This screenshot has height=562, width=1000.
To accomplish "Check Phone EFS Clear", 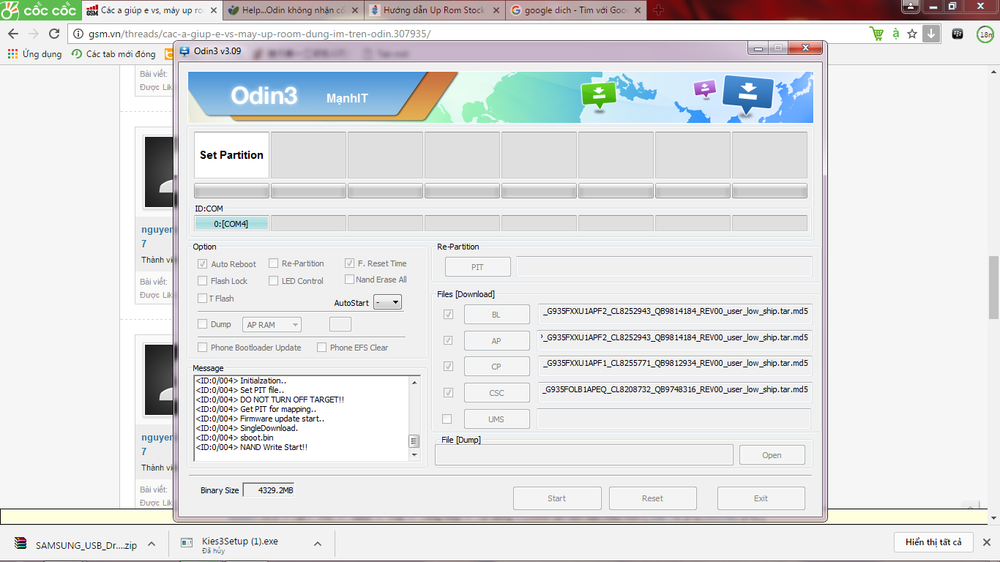I will click(x=321, y=348).
